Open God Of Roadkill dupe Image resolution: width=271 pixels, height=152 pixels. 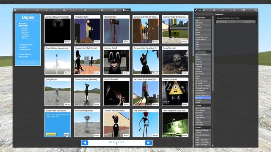coord(116,92)
